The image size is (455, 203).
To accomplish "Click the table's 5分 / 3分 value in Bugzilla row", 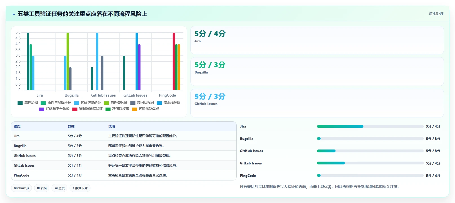I will (x=75, y=146).
